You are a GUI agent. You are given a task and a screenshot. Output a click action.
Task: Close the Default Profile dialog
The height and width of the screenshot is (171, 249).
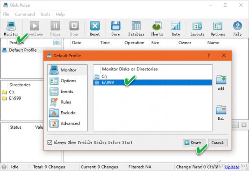pos(224,55)
